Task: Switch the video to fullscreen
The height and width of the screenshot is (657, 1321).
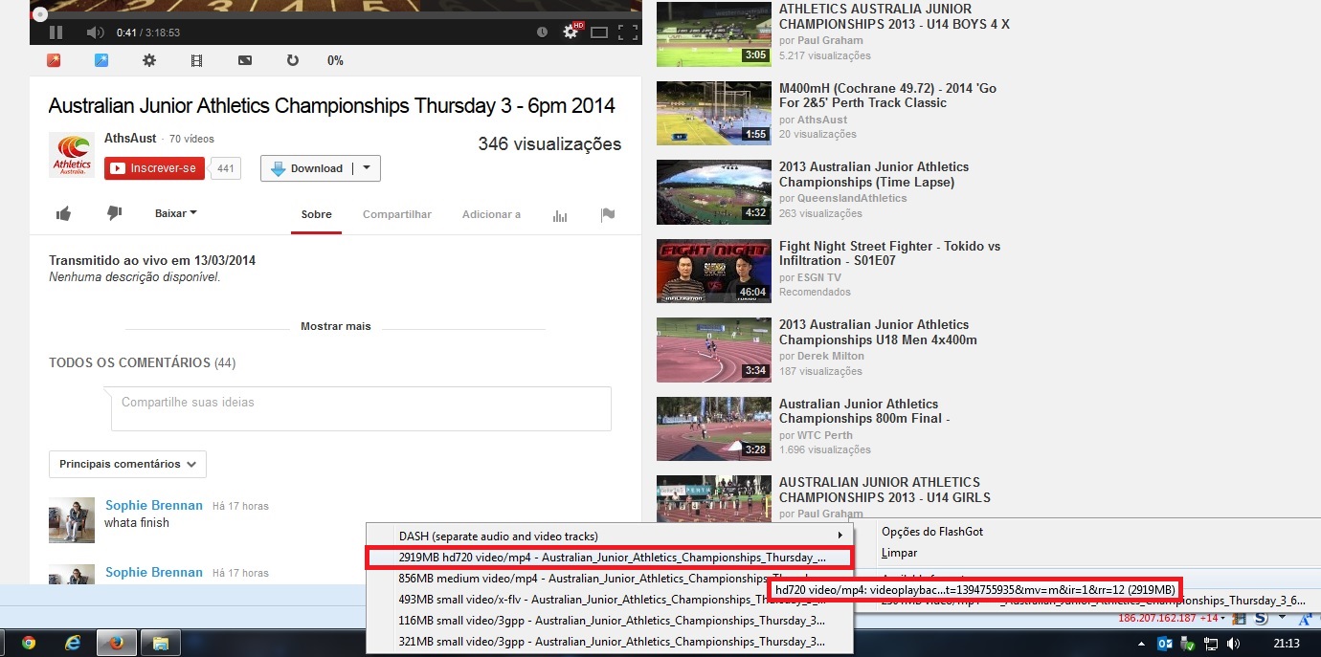Action: pos(628,33)
